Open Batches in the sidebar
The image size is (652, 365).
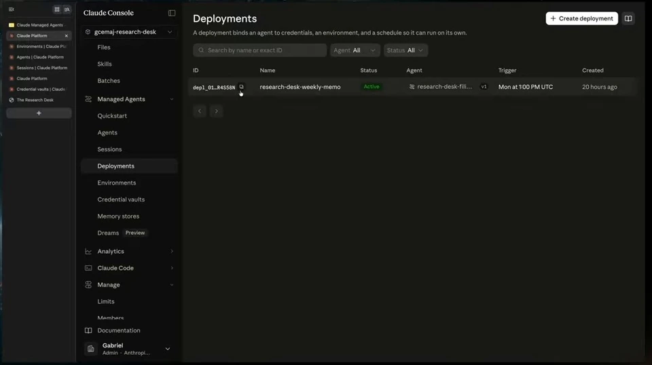tap(109, 81)
